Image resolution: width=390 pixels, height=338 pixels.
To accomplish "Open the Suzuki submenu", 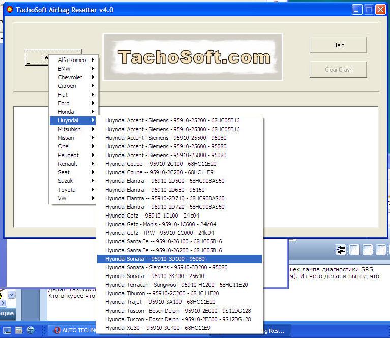I will tap(72, 181).
